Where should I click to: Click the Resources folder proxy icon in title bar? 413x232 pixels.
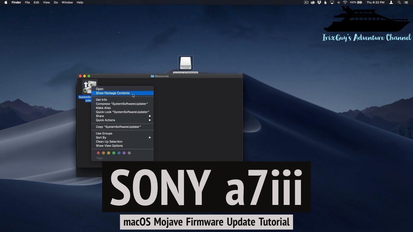click(152, 76)
